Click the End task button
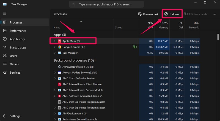 172,14
